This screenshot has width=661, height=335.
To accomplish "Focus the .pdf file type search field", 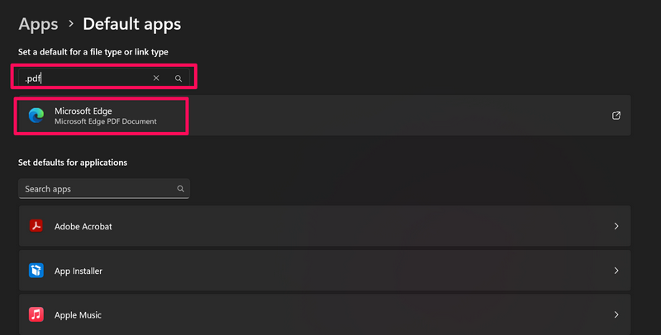I will pyautogui.click(x=83, y=78).
